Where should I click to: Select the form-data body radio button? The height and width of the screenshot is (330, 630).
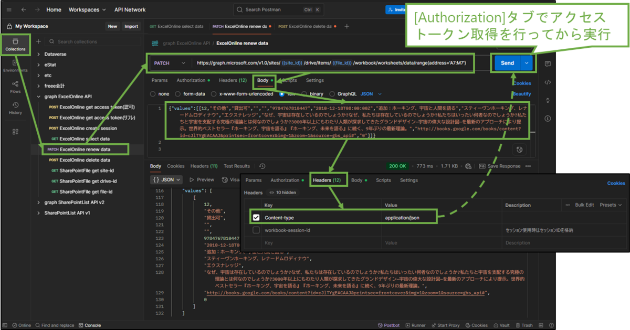177,94
